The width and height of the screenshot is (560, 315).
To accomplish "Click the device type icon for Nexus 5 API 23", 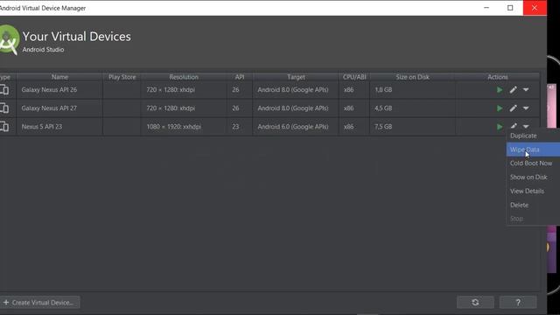I will (x=4, y=126).
